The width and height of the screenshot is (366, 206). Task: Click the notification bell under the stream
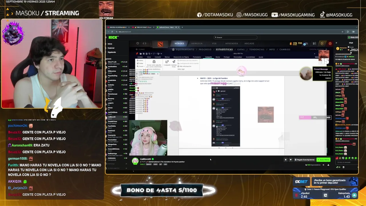286,160
